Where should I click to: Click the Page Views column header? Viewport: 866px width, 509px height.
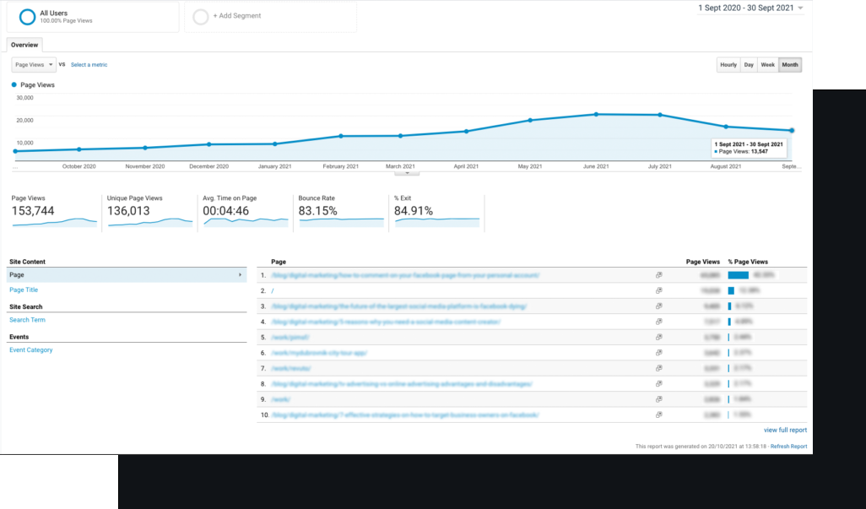(x=702, y=262)
